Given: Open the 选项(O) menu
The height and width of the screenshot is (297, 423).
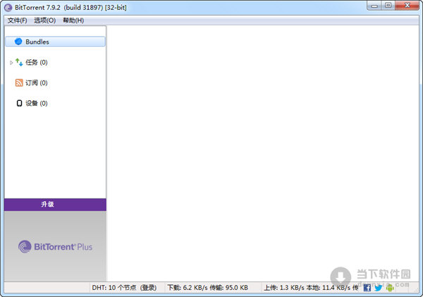Looking at the screenshot, I should (x=45, y=20).
